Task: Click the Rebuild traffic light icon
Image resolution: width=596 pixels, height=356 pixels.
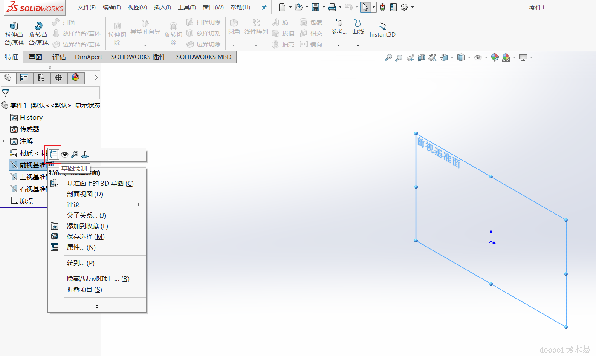Action: (x=382, y=7)
